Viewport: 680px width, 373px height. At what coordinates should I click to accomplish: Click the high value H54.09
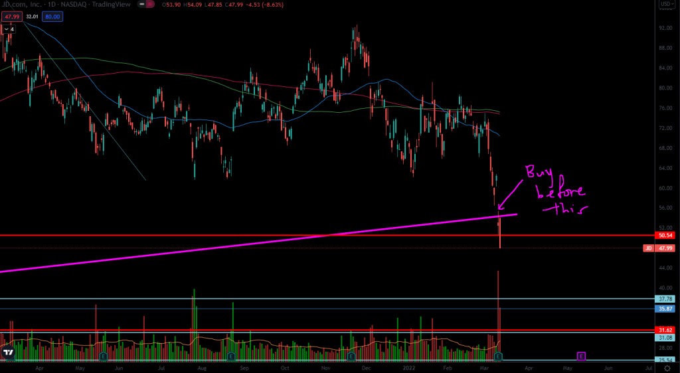[x=192, y=5]
